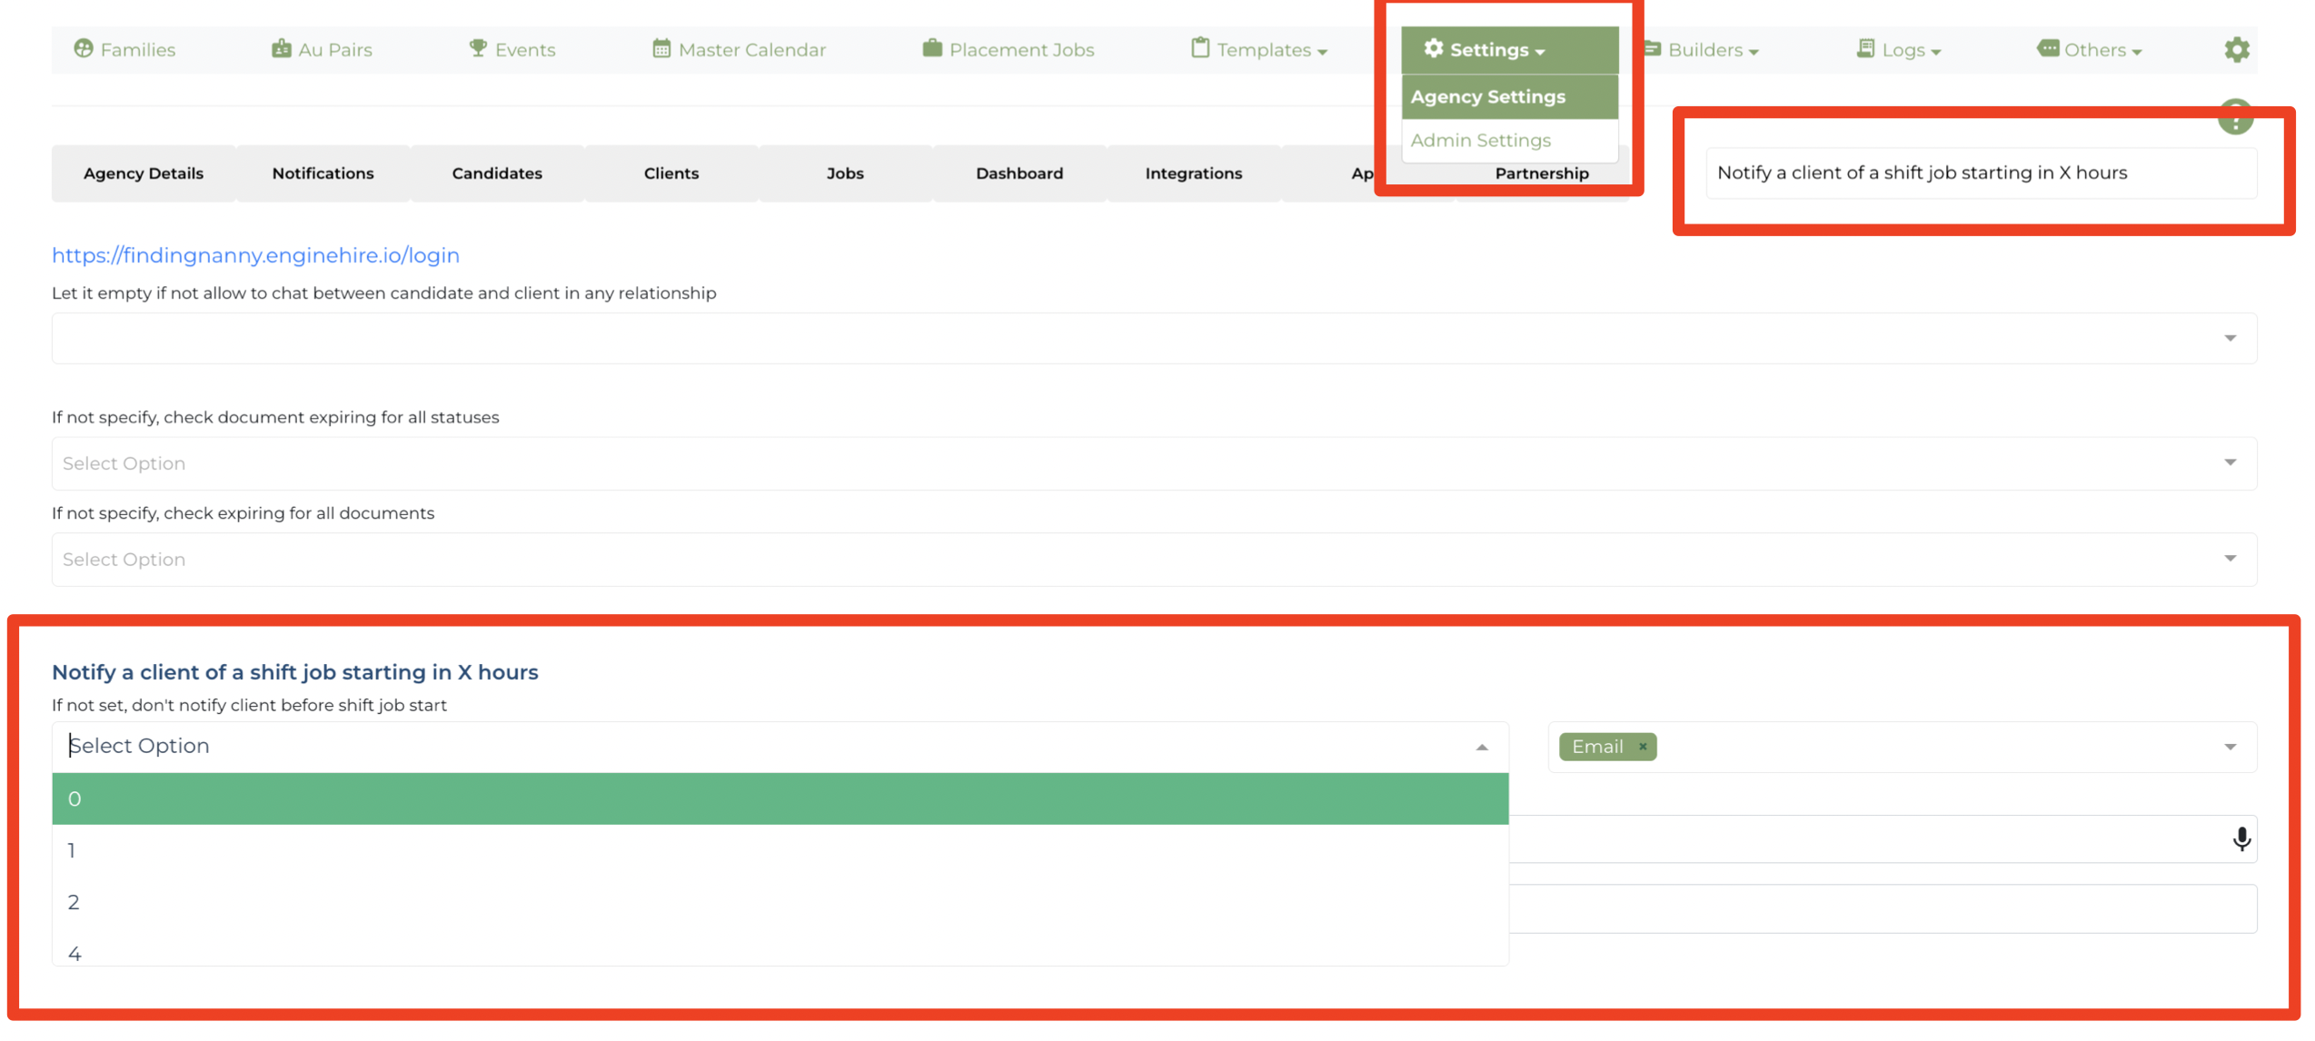
Task: Switch to the Integrations tab
Action: click(1193, 173)
